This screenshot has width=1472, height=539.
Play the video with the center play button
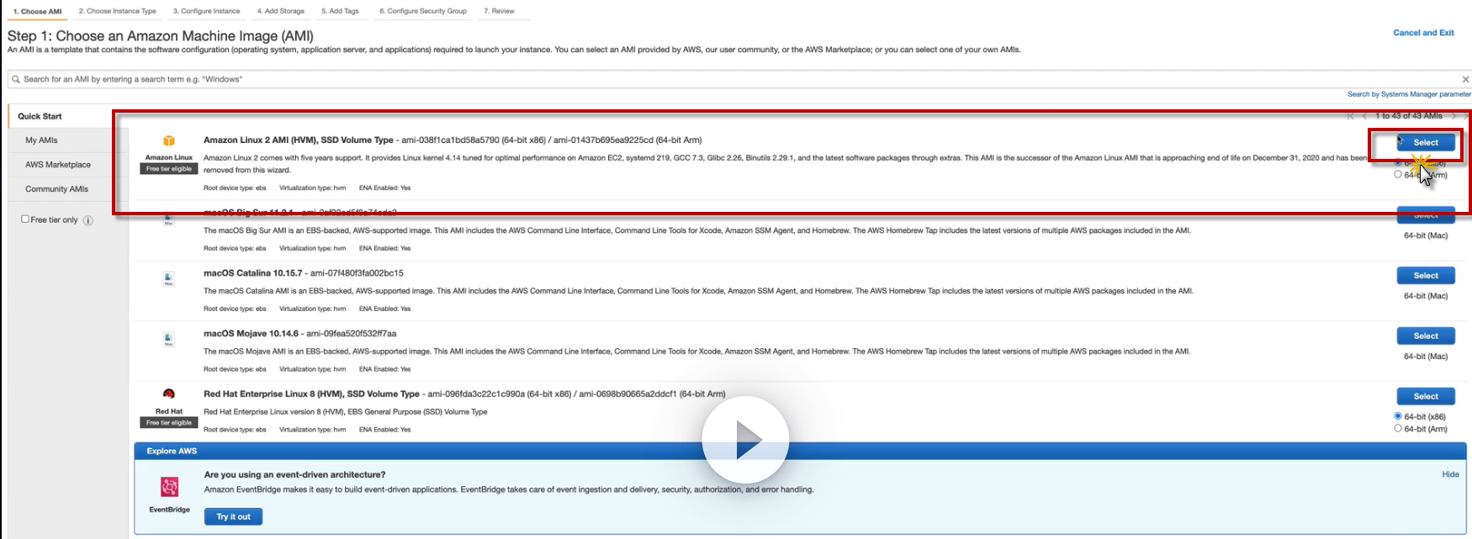(x=746, y=440)
